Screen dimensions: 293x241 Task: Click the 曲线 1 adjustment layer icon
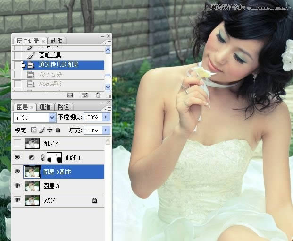(32, 157)
